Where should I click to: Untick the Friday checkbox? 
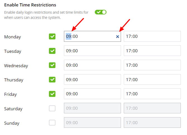[x=52, y=94]
